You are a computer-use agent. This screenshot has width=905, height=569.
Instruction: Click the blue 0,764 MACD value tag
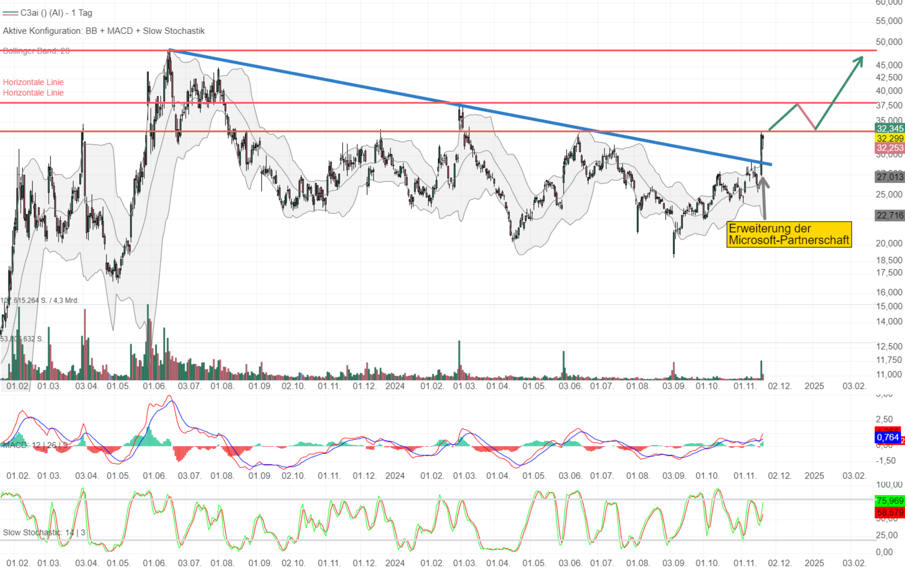pyautogui.click(x=888, y=437)
